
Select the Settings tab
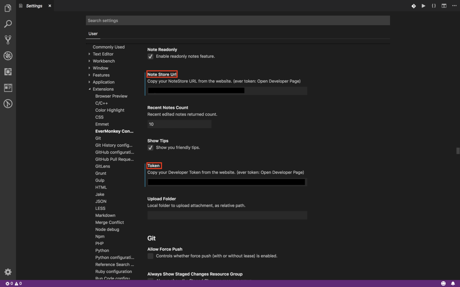[35, 6]
